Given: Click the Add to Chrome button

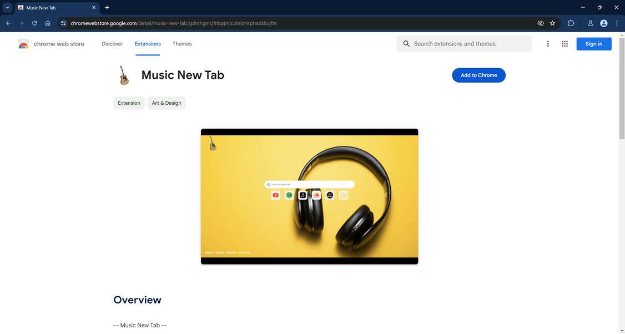Looking at the screenshot, I should pos(478,75).
